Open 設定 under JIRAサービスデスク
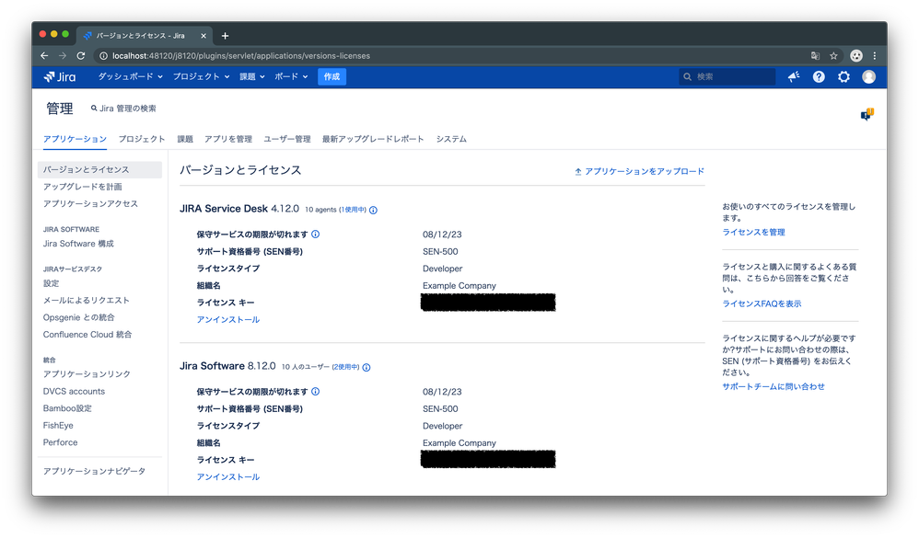The width and height of the screenshot is (919, 538). (x=51, y=283)
